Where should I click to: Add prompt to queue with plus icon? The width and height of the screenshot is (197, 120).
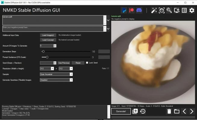point(135,111)
